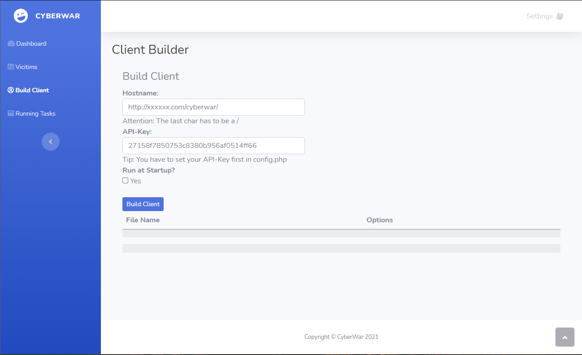Click the Running Tasks card icon
582x355 pixels.
[x=11, y=113]
